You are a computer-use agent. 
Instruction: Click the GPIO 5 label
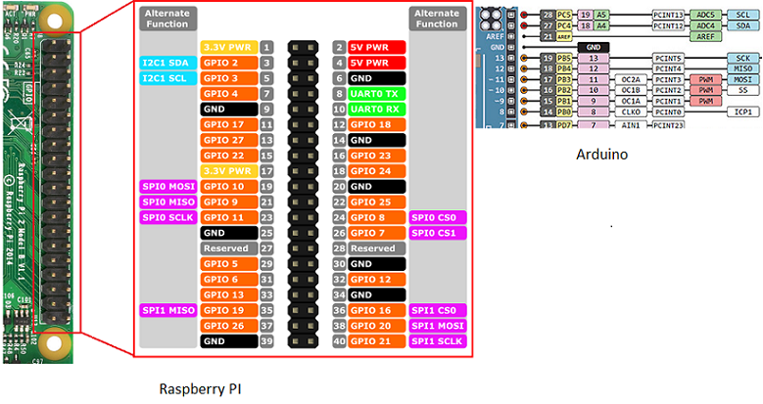pos(229,264)
